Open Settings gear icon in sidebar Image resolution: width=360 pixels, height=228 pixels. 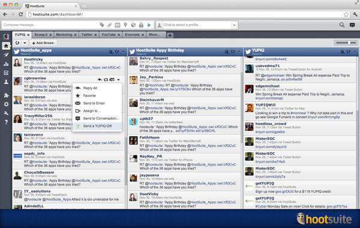pyautogui.click(x=6, y=104)
